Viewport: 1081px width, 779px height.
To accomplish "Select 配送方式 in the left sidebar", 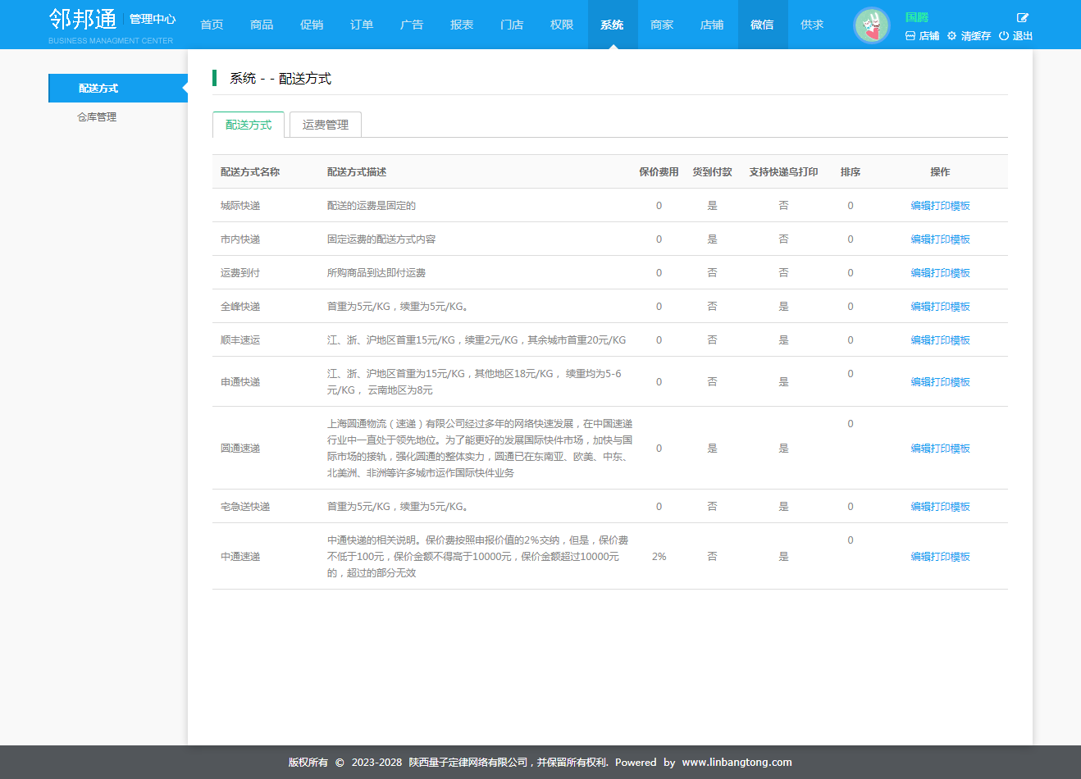I will tap(98, 88).
